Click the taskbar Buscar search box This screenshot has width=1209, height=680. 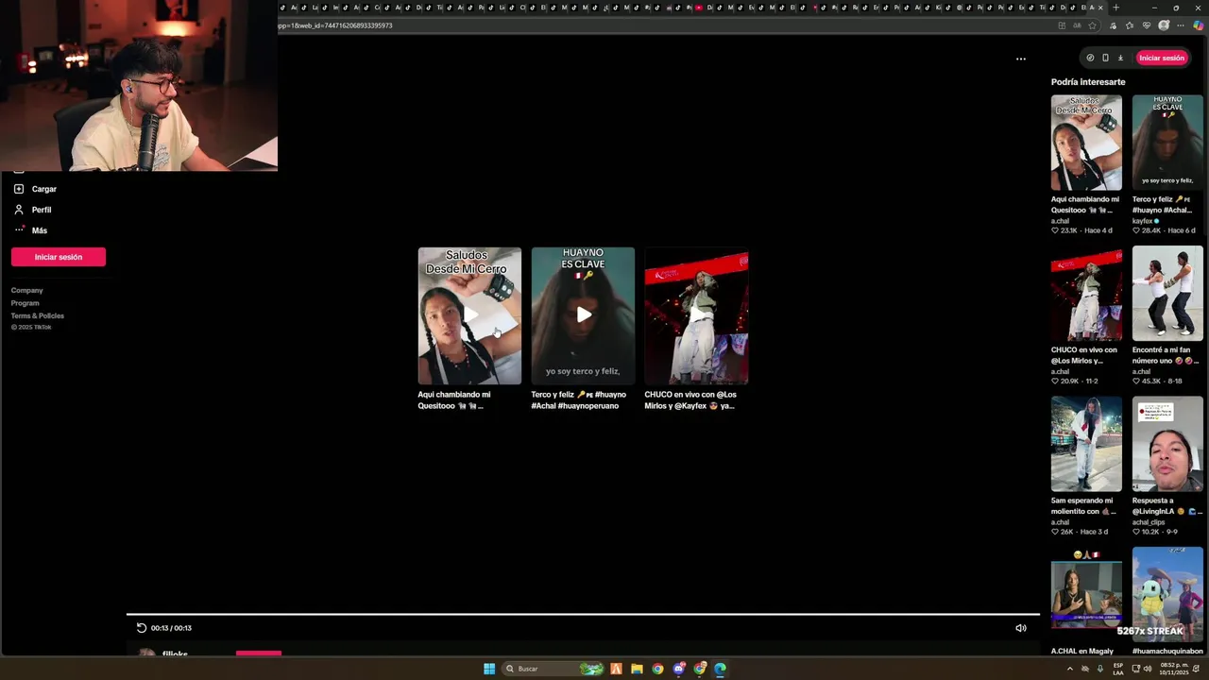point(554,669)
